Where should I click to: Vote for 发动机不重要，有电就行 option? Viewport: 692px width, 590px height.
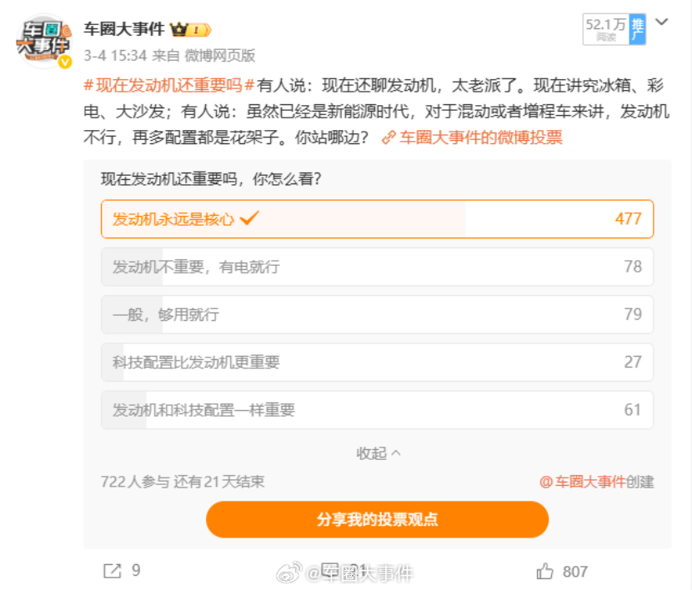click(x=375, y=267)
